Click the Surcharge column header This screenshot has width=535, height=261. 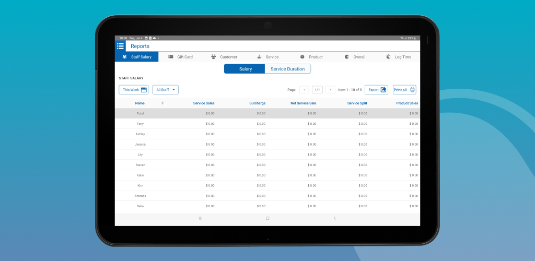(x=257, y=103)
